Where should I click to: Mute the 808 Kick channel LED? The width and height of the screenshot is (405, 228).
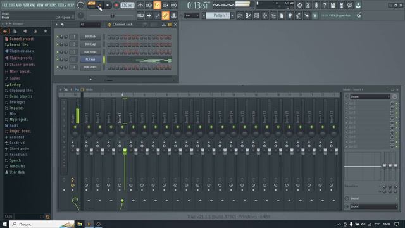coord(57,37)
